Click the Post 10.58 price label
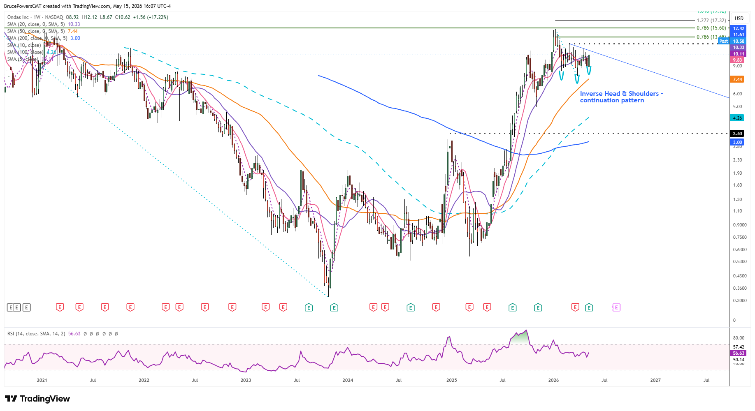The height and width of the screenshot is (411, 755). coord(732,41)
